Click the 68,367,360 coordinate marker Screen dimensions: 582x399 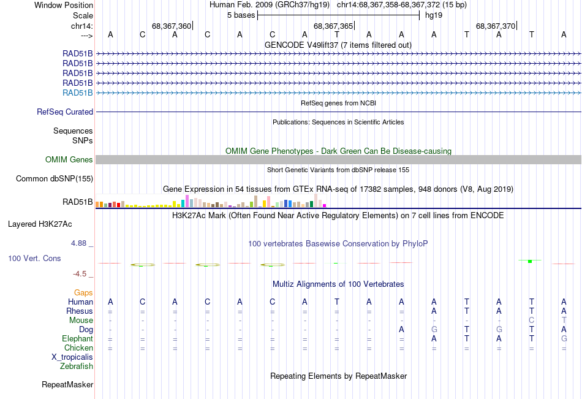(171, 26)
